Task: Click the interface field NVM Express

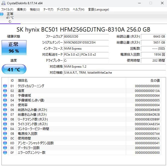Action: click(86, 49)
